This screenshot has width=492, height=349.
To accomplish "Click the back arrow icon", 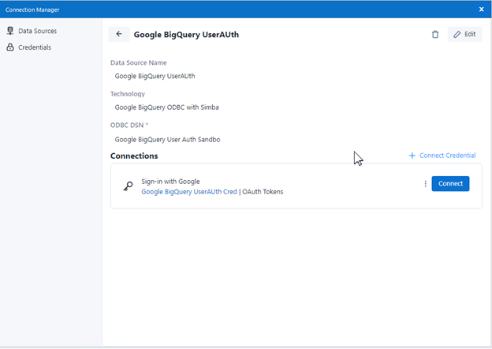I will point(119,34).
